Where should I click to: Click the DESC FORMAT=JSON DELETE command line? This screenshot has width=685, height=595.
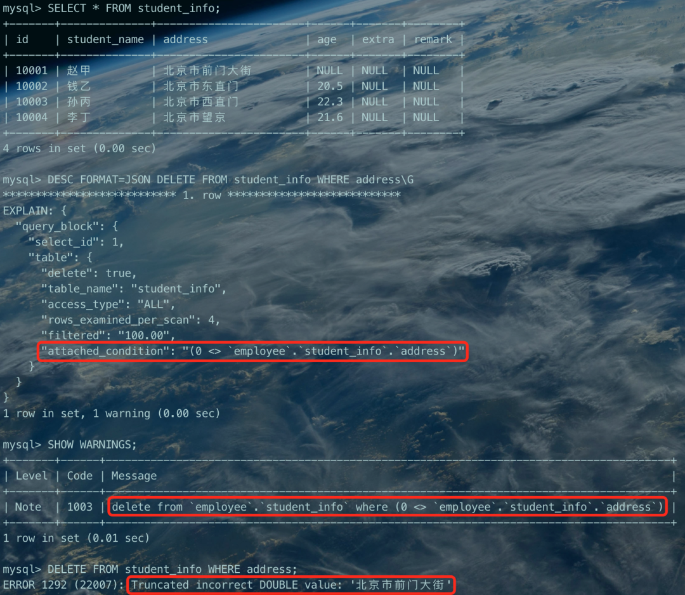coord(230,180)
